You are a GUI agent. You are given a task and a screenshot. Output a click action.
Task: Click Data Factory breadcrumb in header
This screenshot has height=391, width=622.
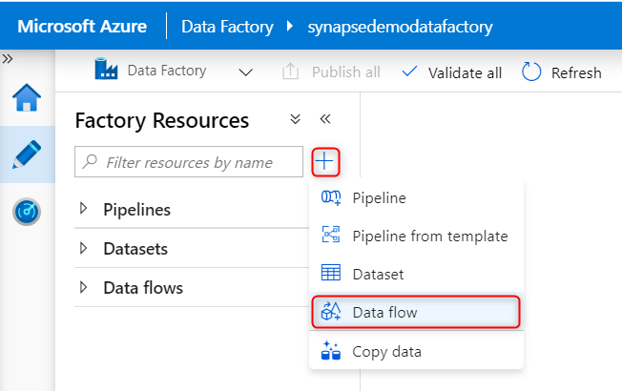[x=227, y=27]
